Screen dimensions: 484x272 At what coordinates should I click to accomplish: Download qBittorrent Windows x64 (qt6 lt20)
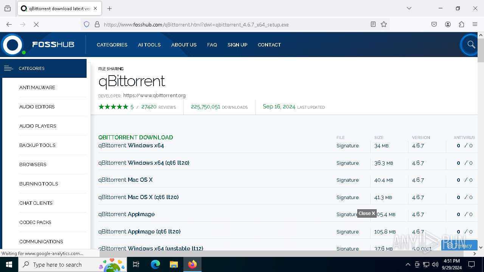(x=144, y=163)
